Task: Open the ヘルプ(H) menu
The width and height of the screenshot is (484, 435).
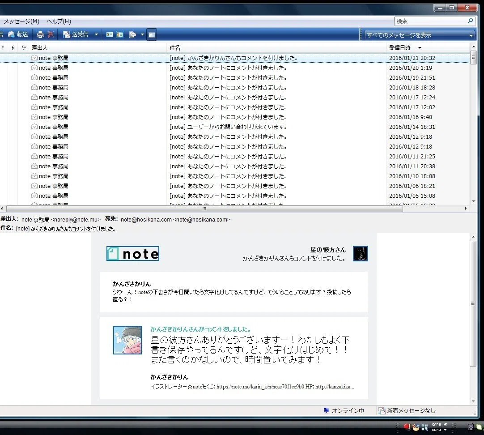Action: (x=59, y=21)
